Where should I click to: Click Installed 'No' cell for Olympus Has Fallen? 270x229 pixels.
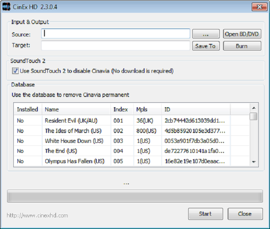[20, 161]
